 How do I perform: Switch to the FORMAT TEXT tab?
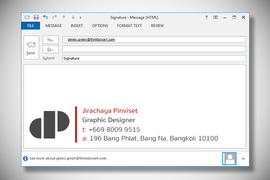129,25
